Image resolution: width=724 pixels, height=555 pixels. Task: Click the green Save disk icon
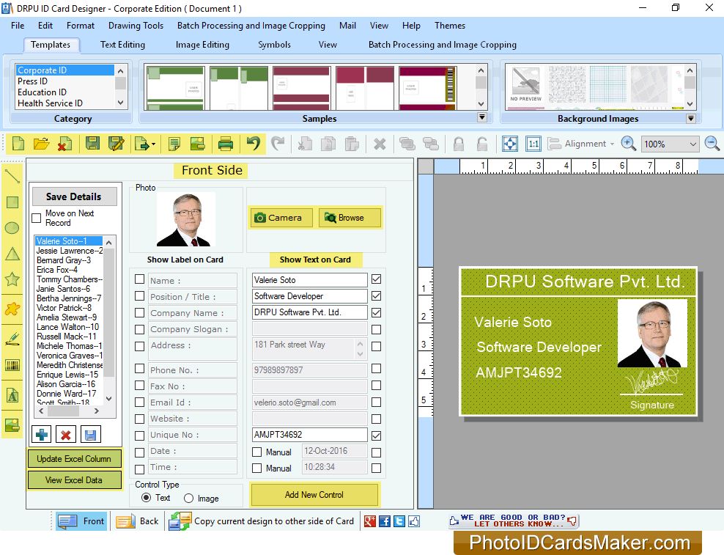click(x=92, y=144)
